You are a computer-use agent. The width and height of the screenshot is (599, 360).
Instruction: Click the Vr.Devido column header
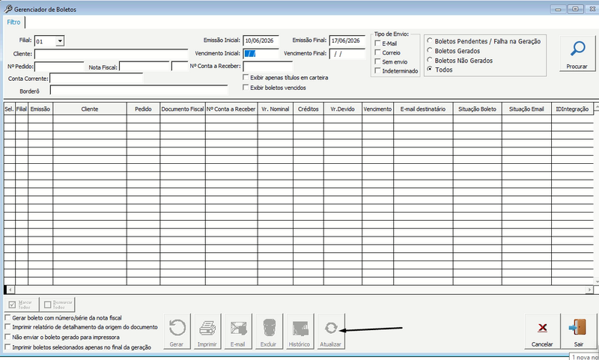tap(343, 109)
